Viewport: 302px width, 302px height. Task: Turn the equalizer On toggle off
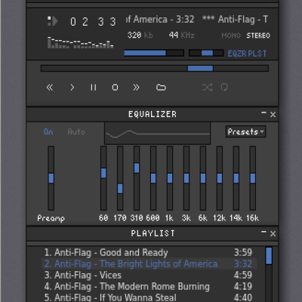point(48,131)
